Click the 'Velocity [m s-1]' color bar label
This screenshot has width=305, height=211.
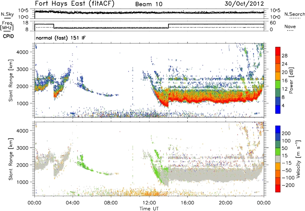click(298, 159)
